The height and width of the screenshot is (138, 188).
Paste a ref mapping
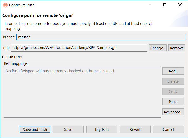click(x=173, y=102)
